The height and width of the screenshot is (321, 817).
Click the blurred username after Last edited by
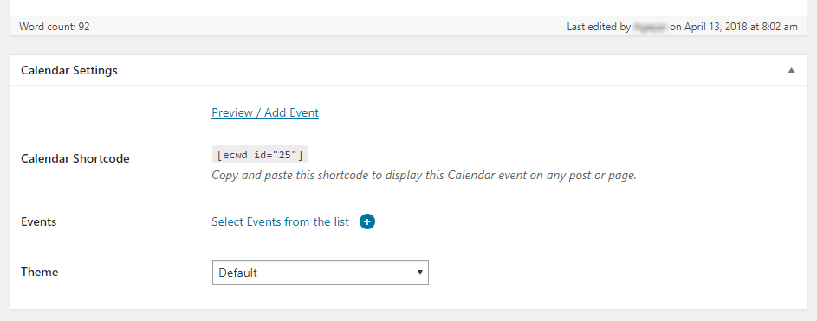click(651, 27)
